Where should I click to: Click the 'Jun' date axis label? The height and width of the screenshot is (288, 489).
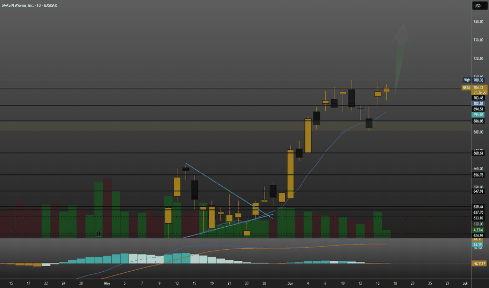point(290,283)
